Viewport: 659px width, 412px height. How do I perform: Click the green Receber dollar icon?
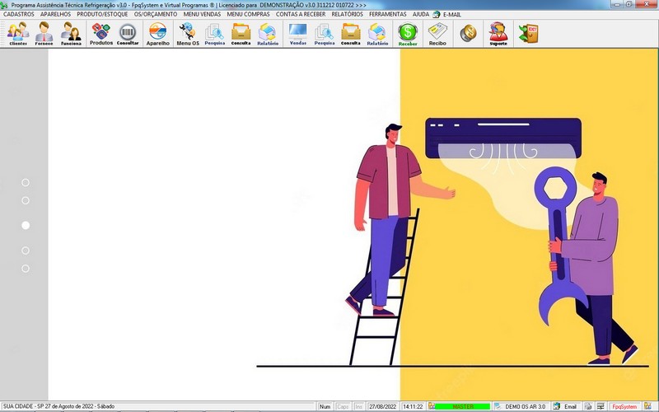[x=408, y=34]
